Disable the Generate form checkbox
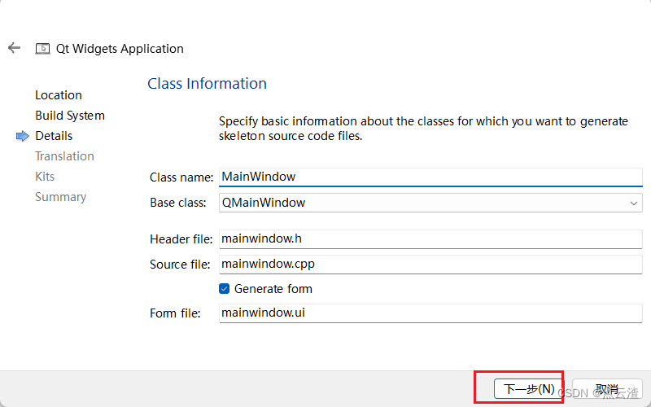 [x=225, y=289]
